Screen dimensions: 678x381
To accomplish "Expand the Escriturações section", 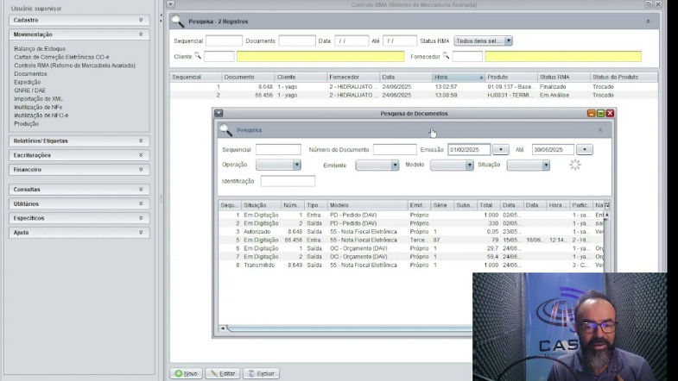I will pyautogui.click(x=79, y=155).
